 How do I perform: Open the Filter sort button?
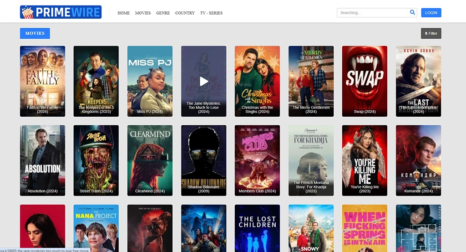click(431, 33)
